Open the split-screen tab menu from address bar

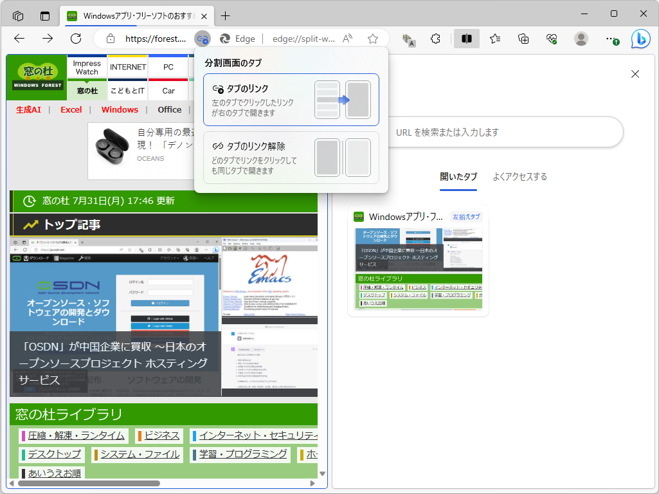point(203,39)
